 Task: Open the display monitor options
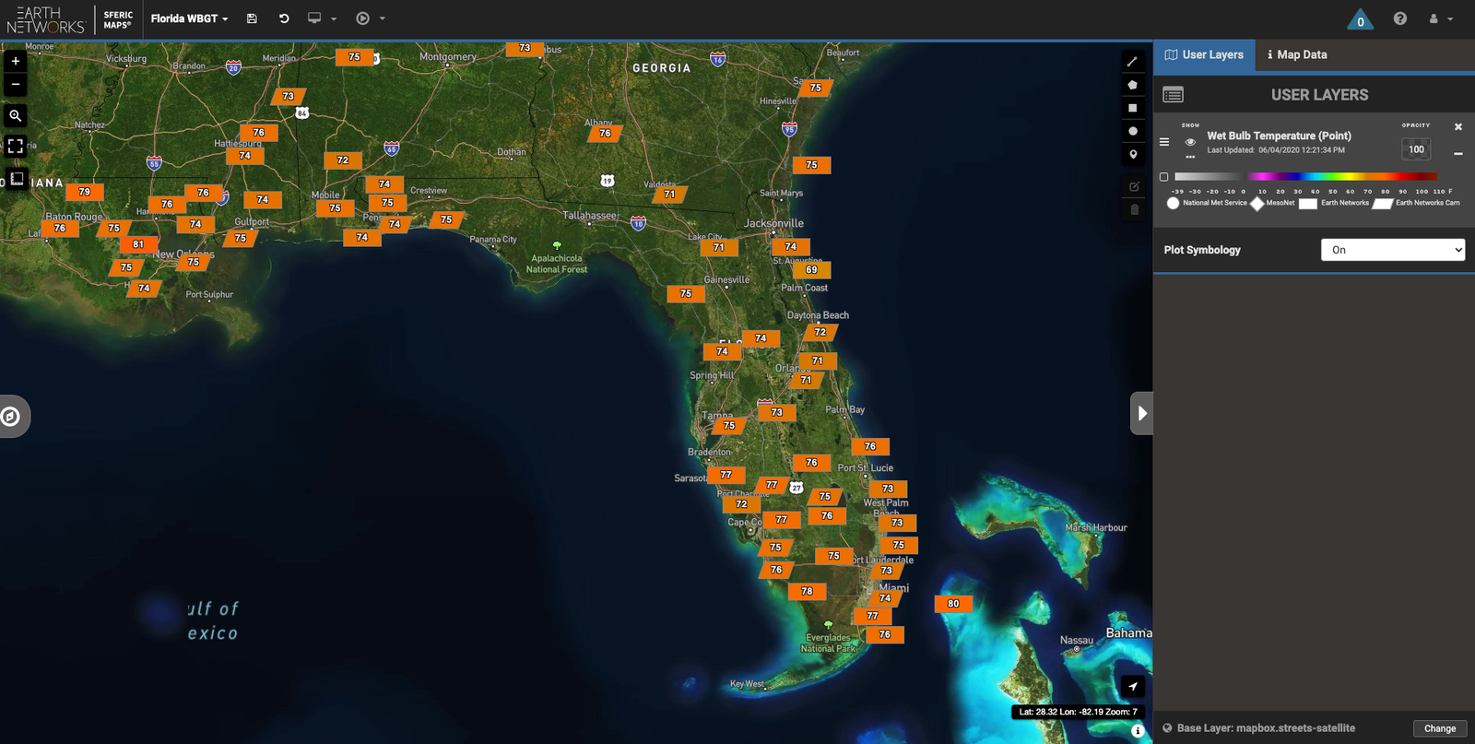tap(314, 18)
